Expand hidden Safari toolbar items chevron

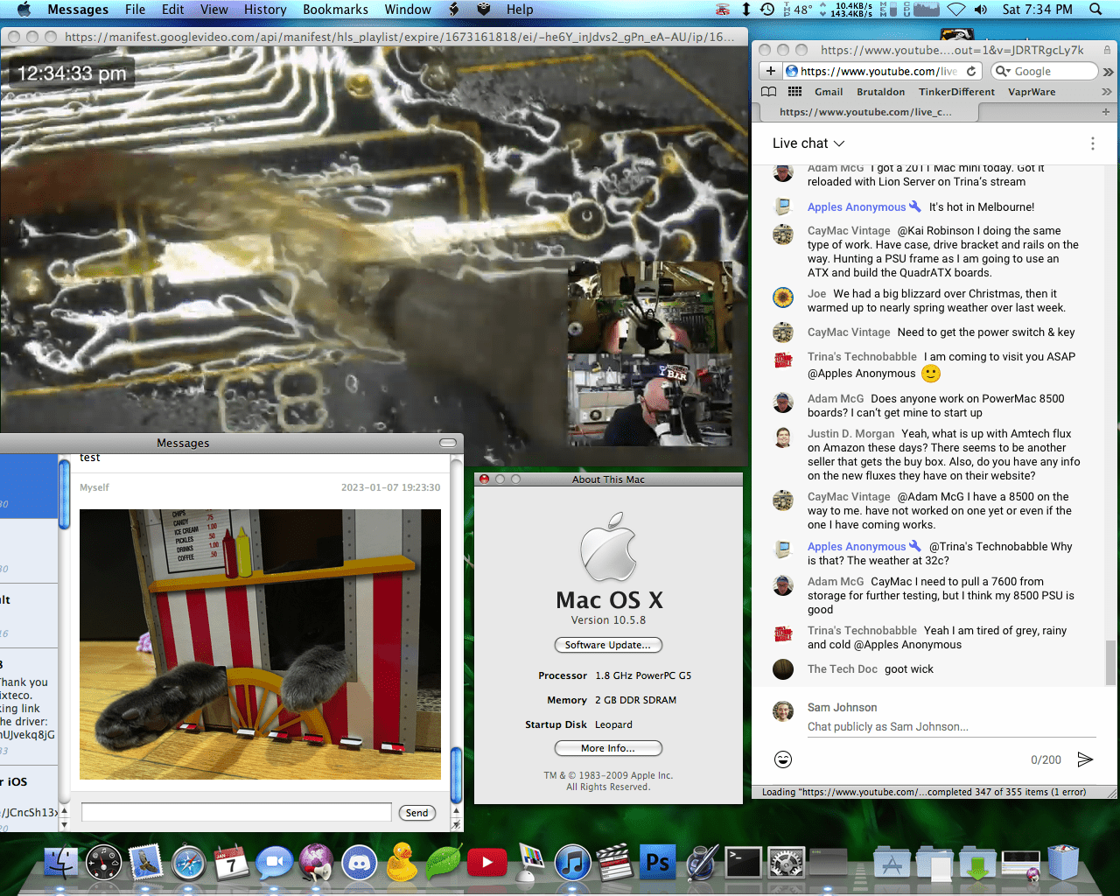click(x=1109, y=72)
